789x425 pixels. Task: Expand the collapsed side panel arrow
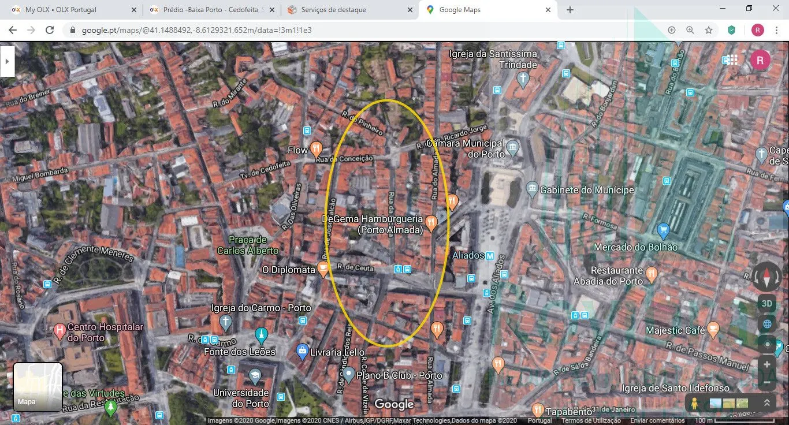(7, 60)
